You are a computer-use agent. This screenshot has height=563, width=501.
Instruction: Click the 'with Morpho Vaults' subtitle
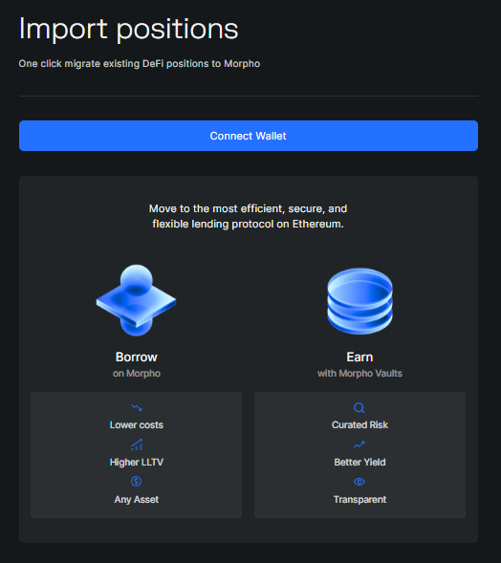point(359,374)
